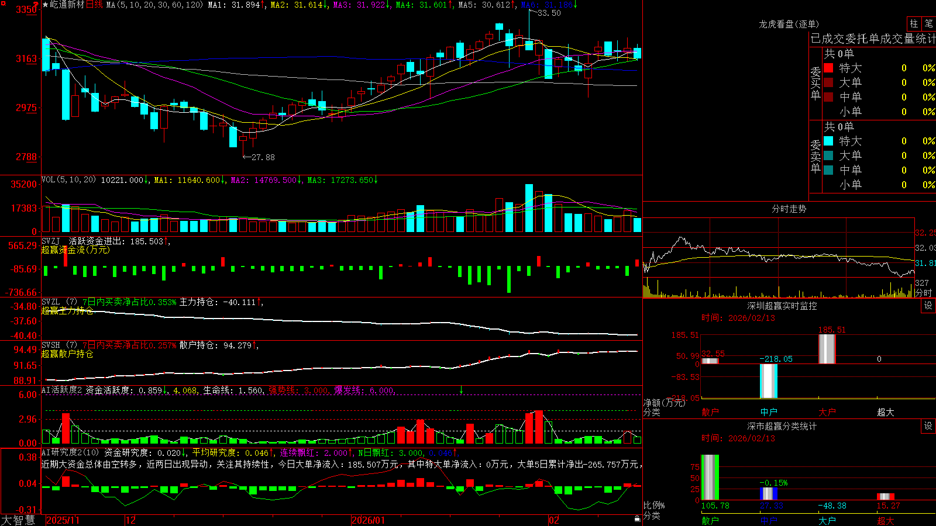Click the 105.78 value in 分类统计

click(x=715, y=506)
